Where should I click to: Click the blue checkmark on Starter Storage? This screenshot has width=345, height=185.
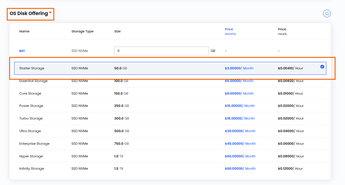coord(322,67)
